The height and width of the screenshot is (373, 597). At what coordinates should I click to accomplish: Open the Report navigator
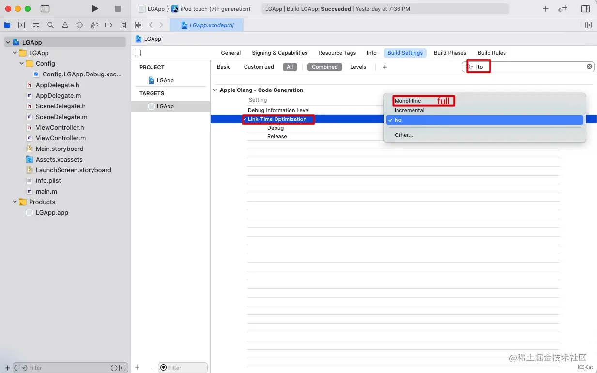pyautogui.click(x=123, y=25)
